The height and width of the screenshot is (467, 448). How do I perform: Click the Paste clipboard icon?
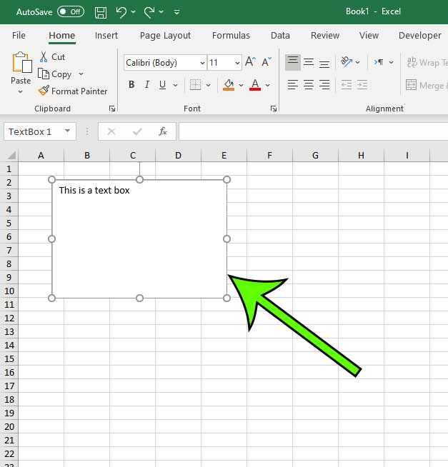21,62
